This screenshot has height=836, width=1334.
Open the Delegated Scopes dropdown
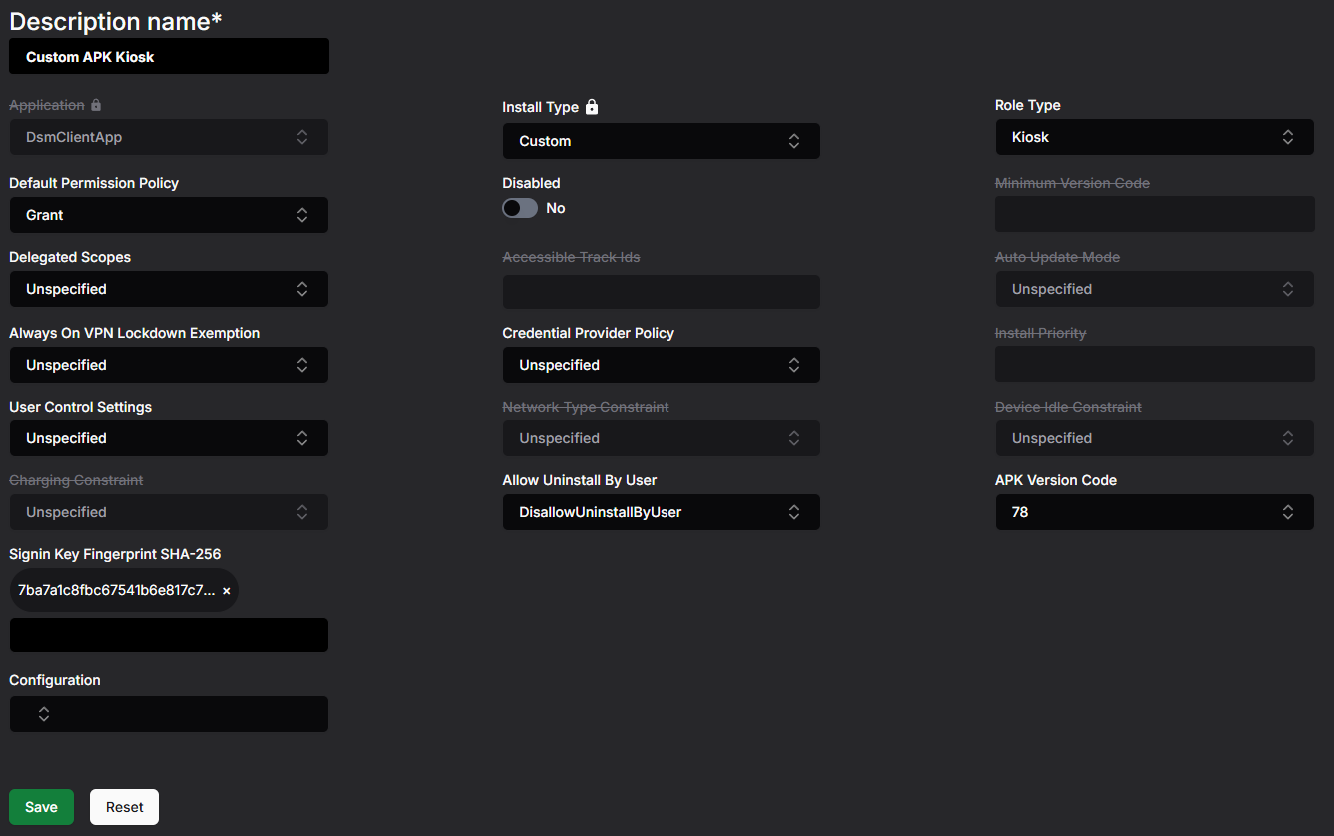(x=168, y=289)
